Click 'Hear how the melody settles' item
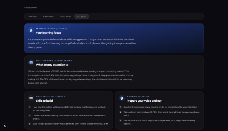The width and height of the screenshot is (228, 131). [x=69, y=109]
